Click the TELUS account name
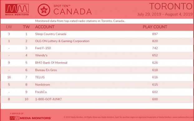 point(40,77)
